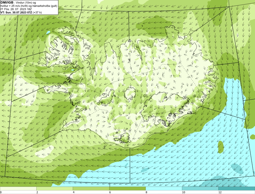Click the legend label '10'
Image resolution: width=255 pixels, height=194 pixels.
click(184, 192)
